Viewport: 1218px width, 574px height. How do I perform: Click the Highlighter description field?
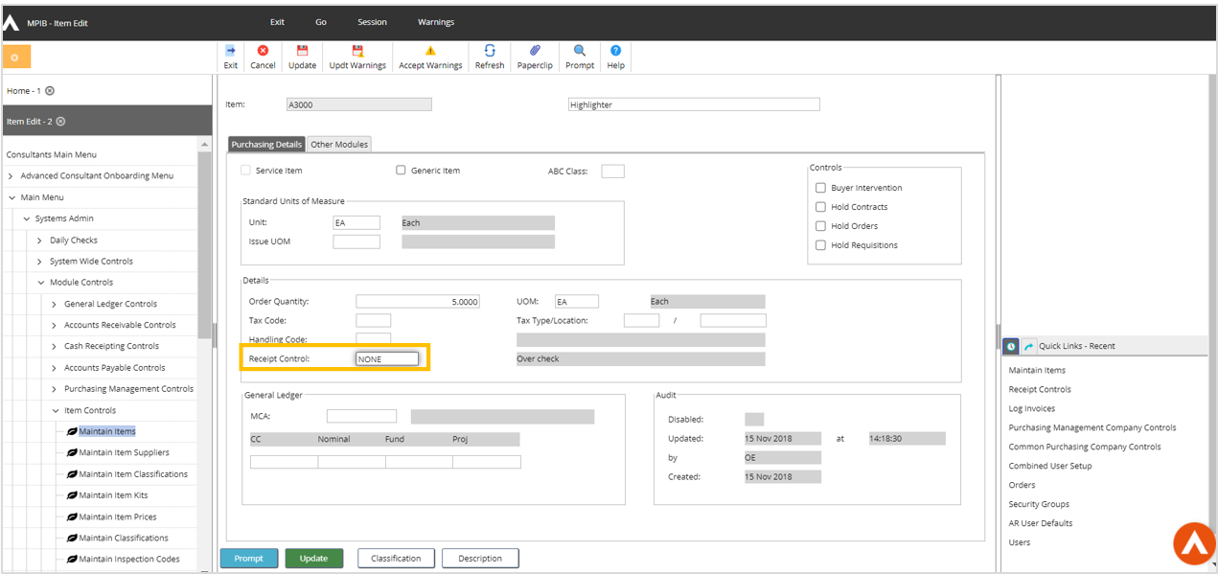coord(694,104)
